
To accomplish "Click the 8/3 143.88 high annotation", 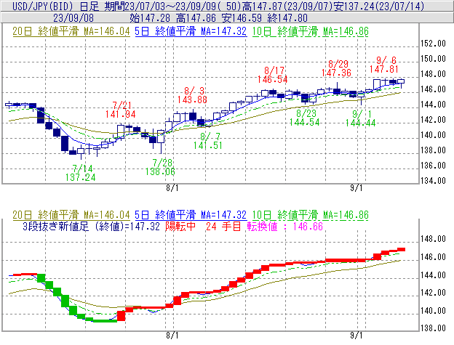I will coord(192,95).
